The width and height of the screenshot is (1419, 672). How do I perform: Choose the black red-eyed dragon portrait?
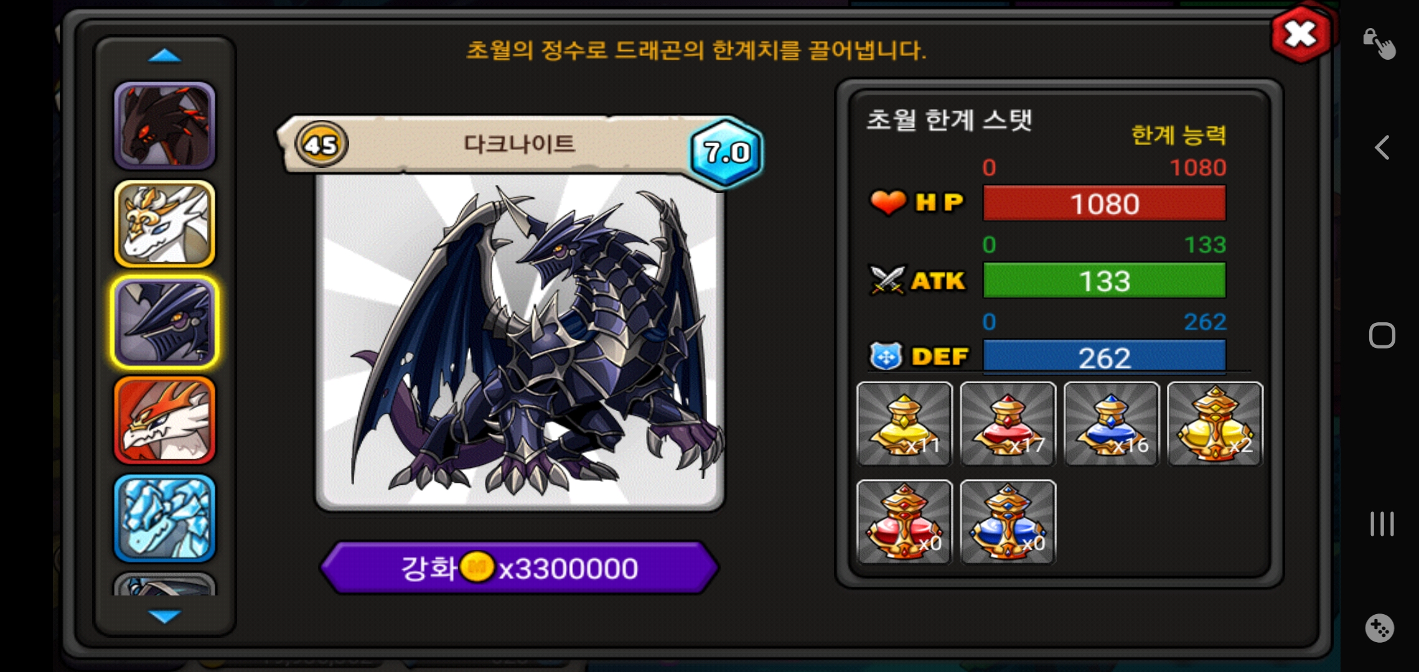click(164, 126)
